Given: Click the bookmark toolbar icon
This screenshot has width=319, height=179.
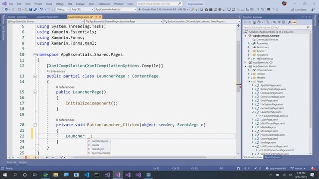Looking at the screenshot, I should (268, 9).
